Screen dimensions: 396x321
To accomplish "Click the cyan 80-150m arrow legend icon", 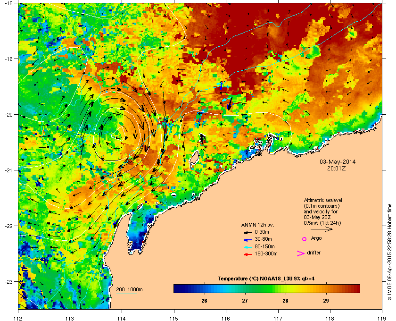I will [248, 247].
